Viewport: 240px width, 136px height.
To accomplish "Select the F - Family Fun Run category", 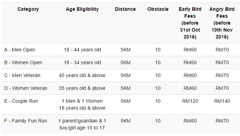I will pyautogui.click(x=25, y=121).
